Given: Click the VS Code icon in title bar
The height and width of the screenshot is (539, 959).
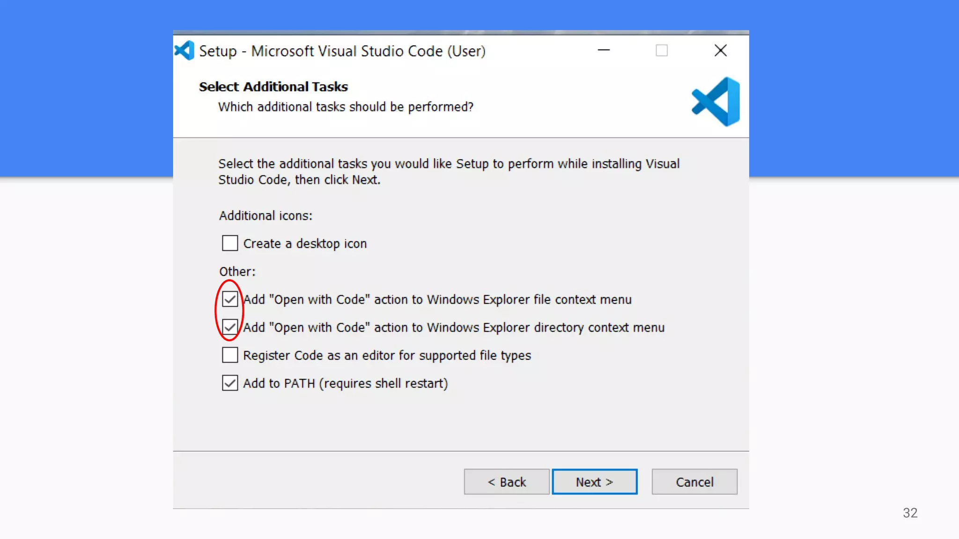Looking at the screenshot, I should [x=184, y=51].
